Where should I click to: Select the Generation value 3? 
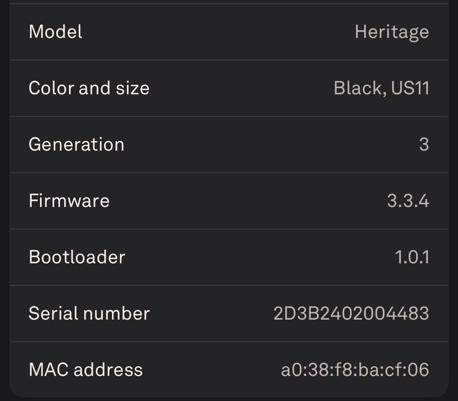[x=424, y=144]
